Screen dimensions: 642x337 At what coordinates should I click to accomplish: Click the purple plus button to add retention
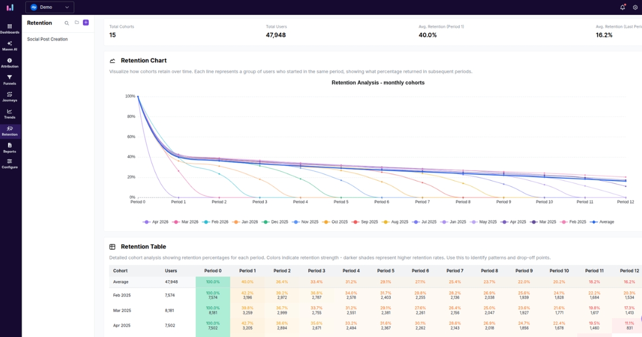pyautogui.click(x=86, y=22)
